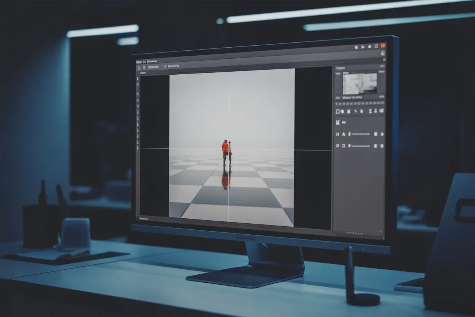The image size is (475, 317).
Task: Click the rounded square icon beside lower slider handle
Action: pyautogui.click(x=344, y=146)
